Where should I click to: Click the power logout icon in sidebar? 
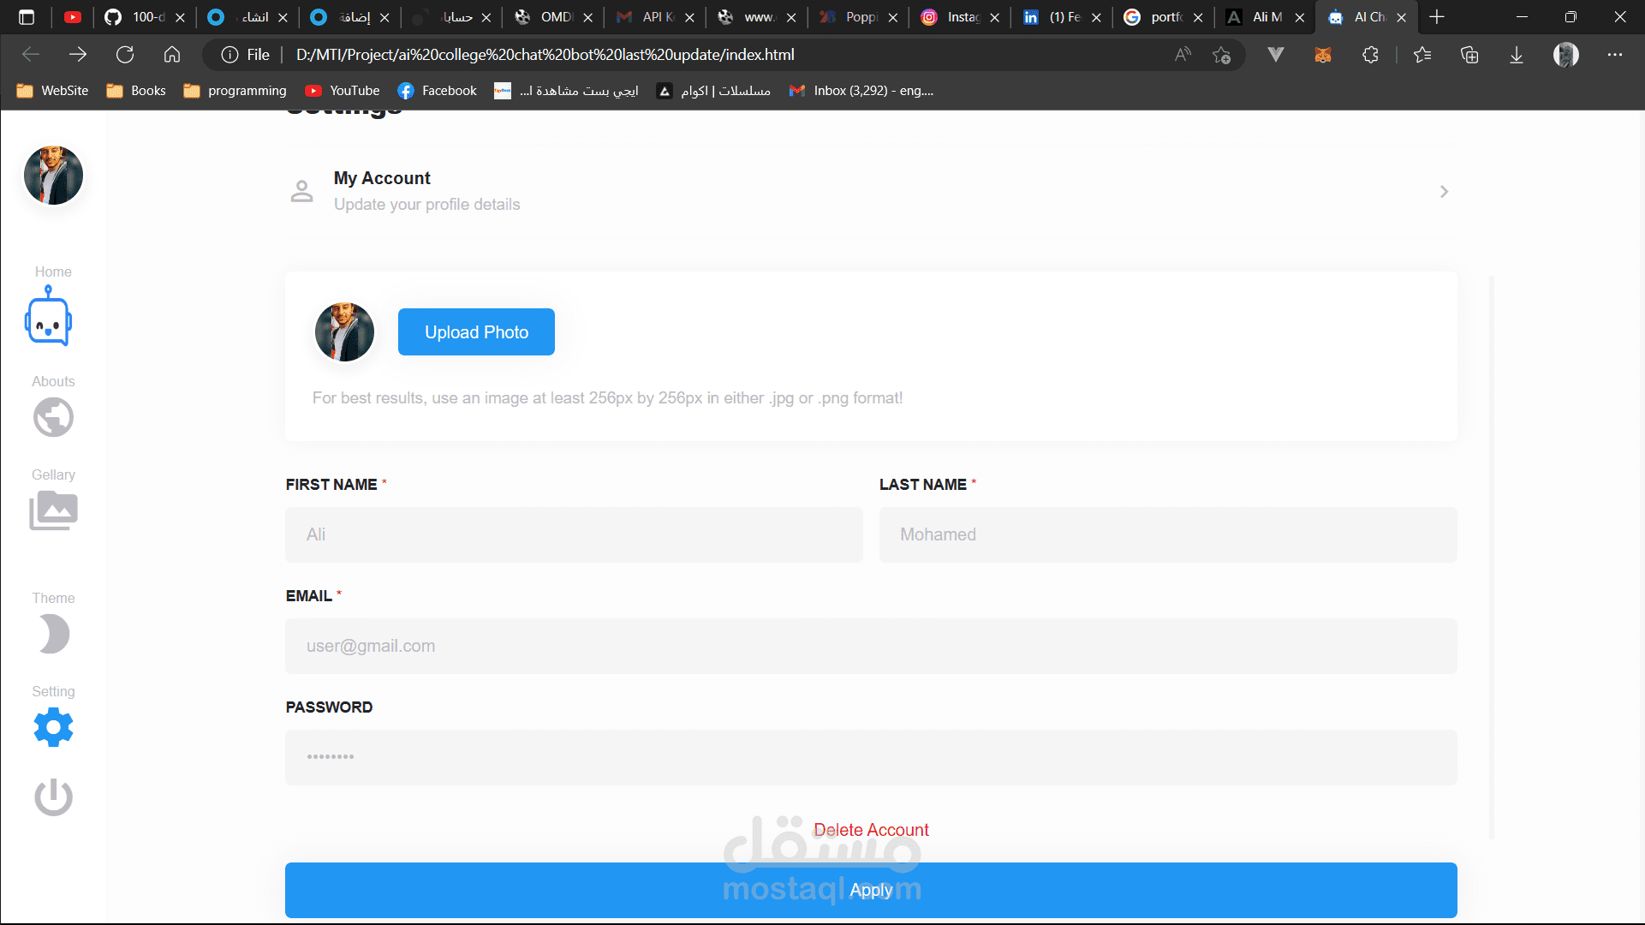53,797
